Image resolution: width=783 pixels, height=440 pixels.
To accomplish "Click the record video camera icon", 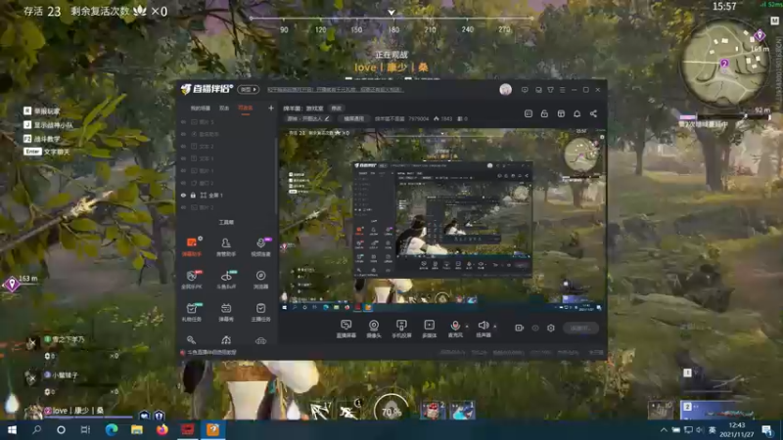I will point(519,328).
